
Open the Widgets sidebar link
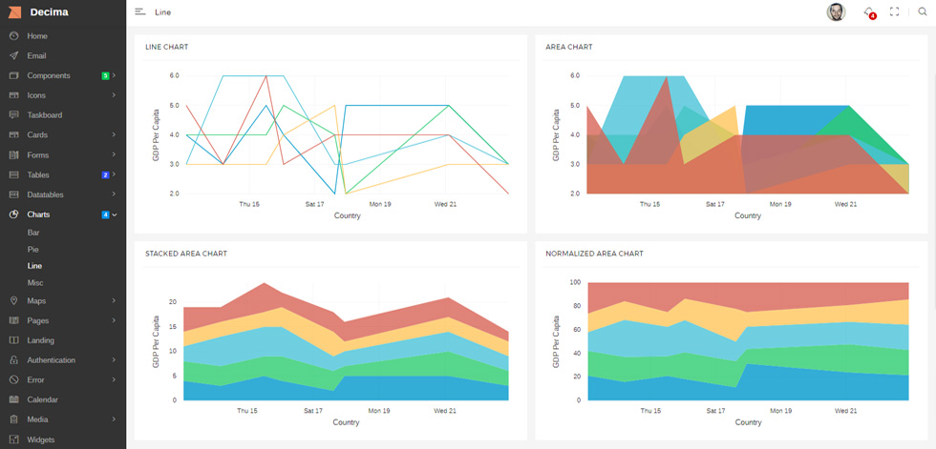(40, 439)
